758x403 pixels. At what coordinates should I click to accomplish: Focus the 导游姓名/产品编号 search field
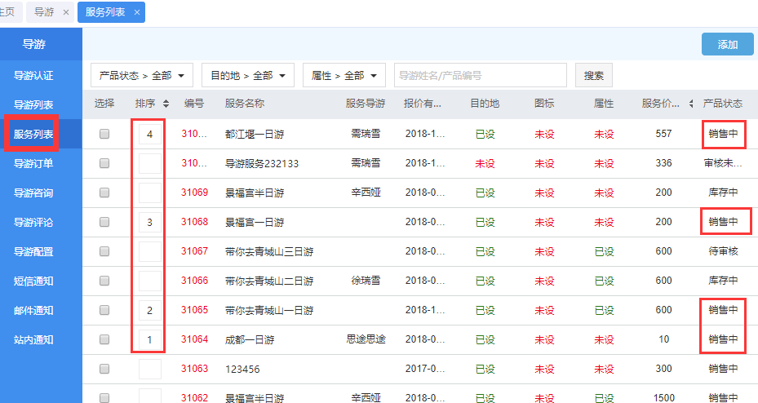tap(480, 75)
